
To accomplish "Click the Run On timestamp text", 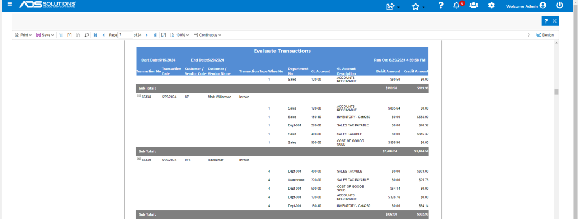I will (400, 60).
